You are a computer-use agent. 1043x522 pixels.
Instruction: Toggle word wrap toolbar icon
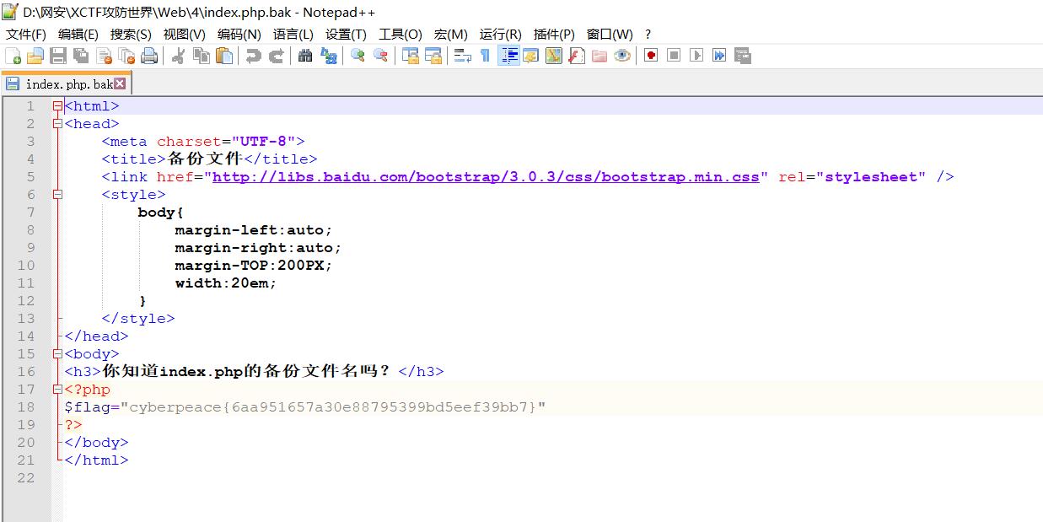pos(462,56)
